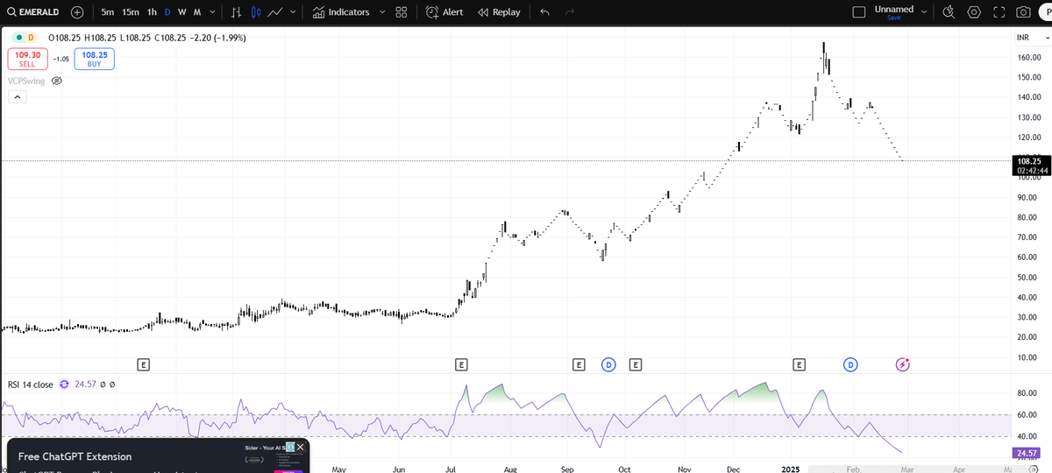1052x473 pixels.
Task: Select the M monthly interval
Action: tap(196, 12)
